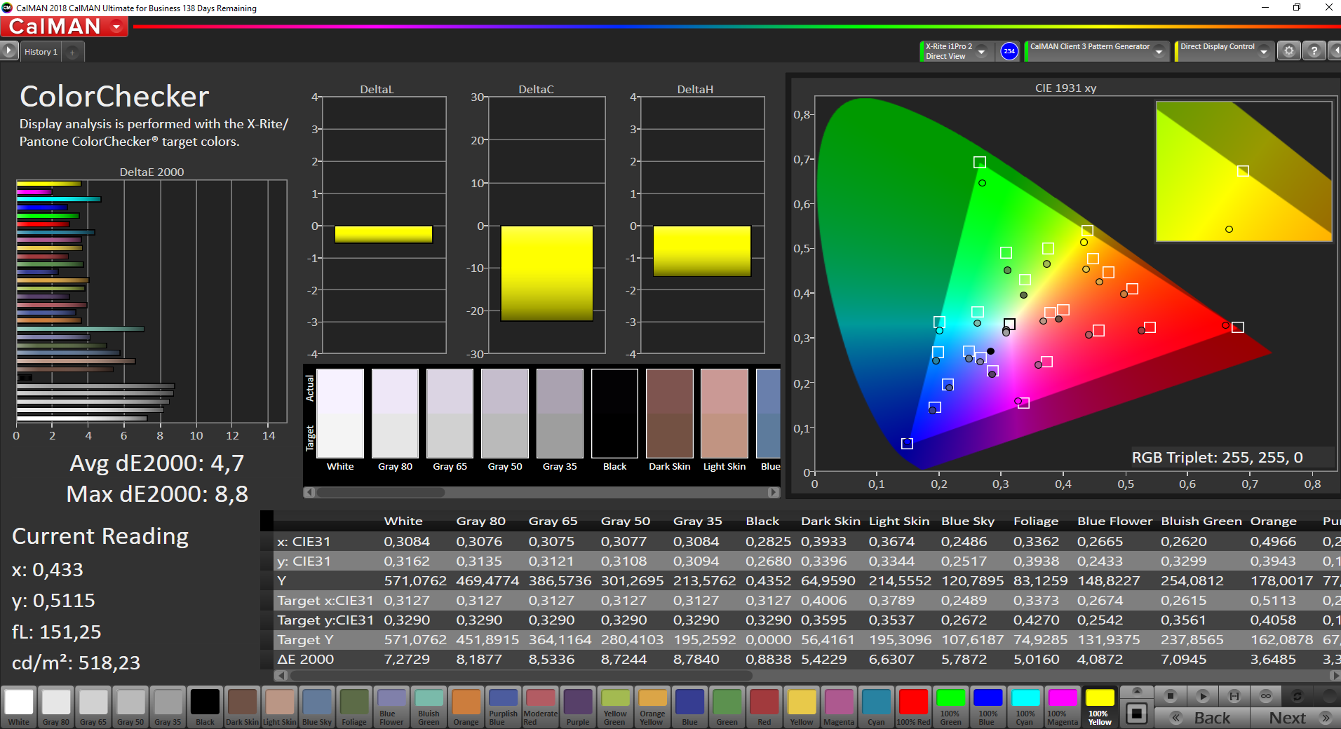
Task: Start the read series bracket button
Action: click(1234, 696)
